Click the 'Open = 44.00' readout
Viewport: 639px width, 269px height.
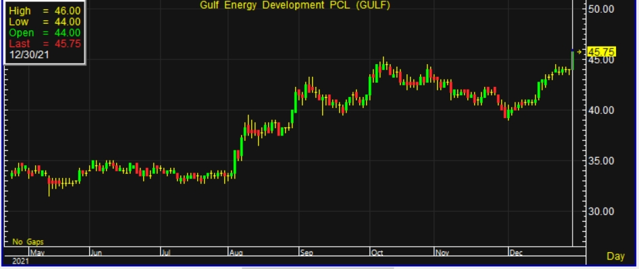click(x=45, y=32)
